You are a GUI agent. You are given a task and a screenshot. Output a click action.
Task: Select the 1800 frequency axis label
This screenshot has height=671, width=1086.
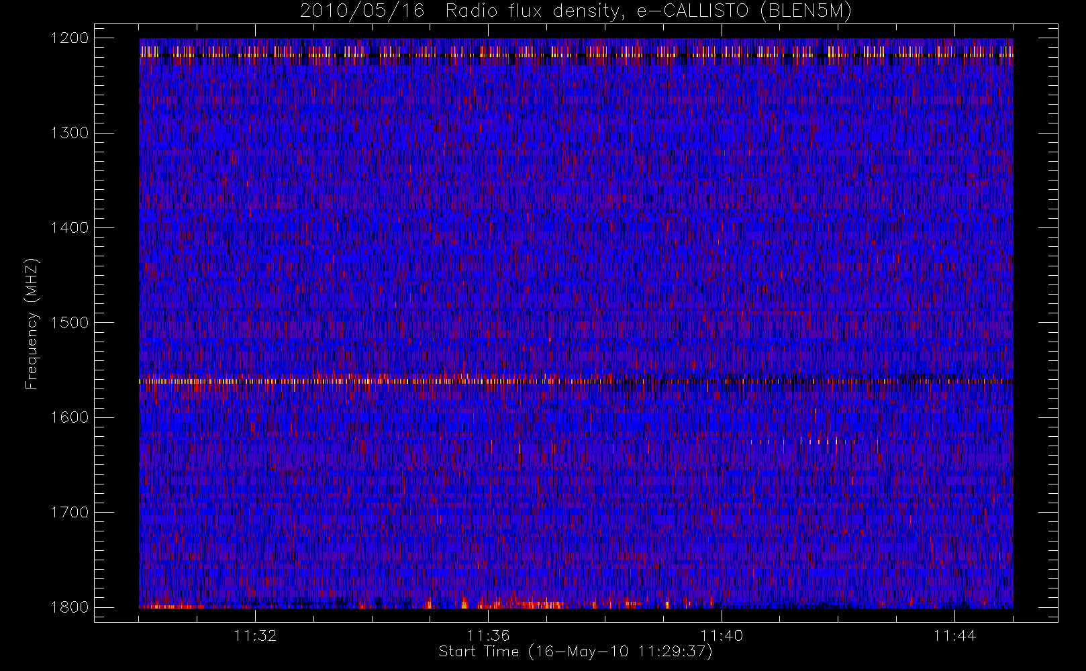click(70, 607)
